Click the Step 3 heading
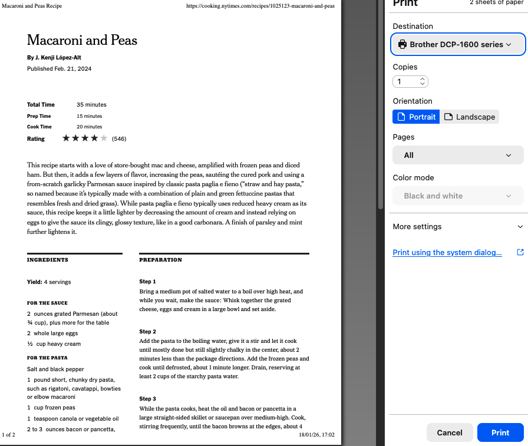Viewport: 528px width, 446px height. click(147, 398)
